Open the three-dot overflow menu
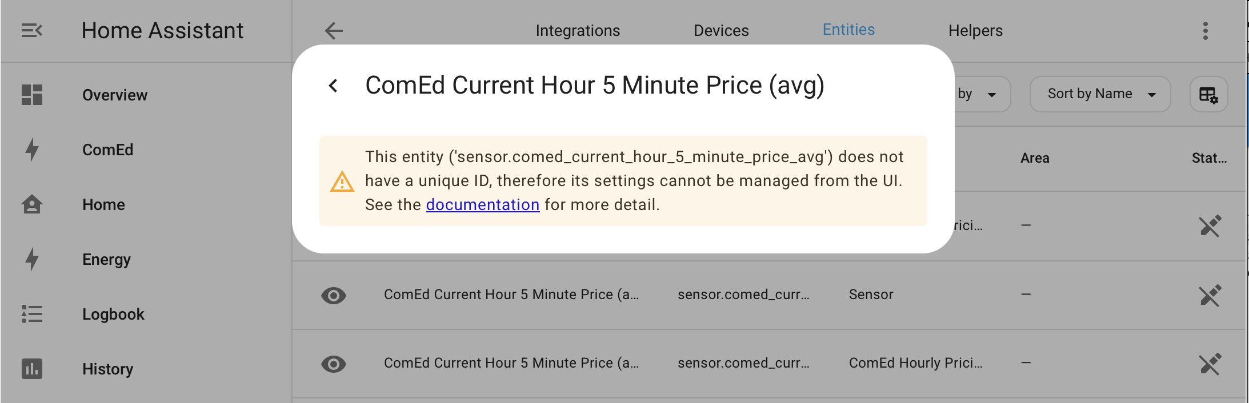 point(1206,30)
